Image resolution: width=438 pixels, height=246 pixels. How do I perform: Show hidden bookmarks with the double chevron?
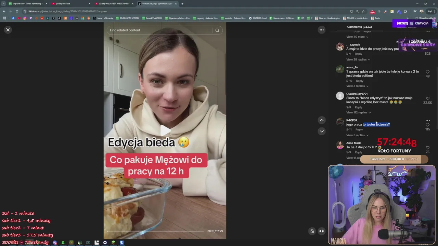point(408,18)
